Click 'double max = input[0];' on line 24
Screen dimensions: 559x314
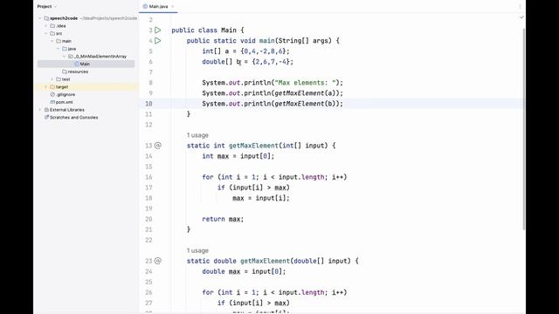pyautogui.click(x=244, y=271)
